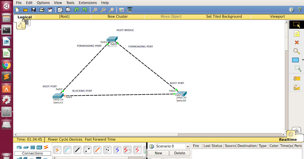The width and height of the screenshot is (304, 159).
Task: Open the Add Complex PDU tool
Action: pyautogui.click(x=296, y=87)
